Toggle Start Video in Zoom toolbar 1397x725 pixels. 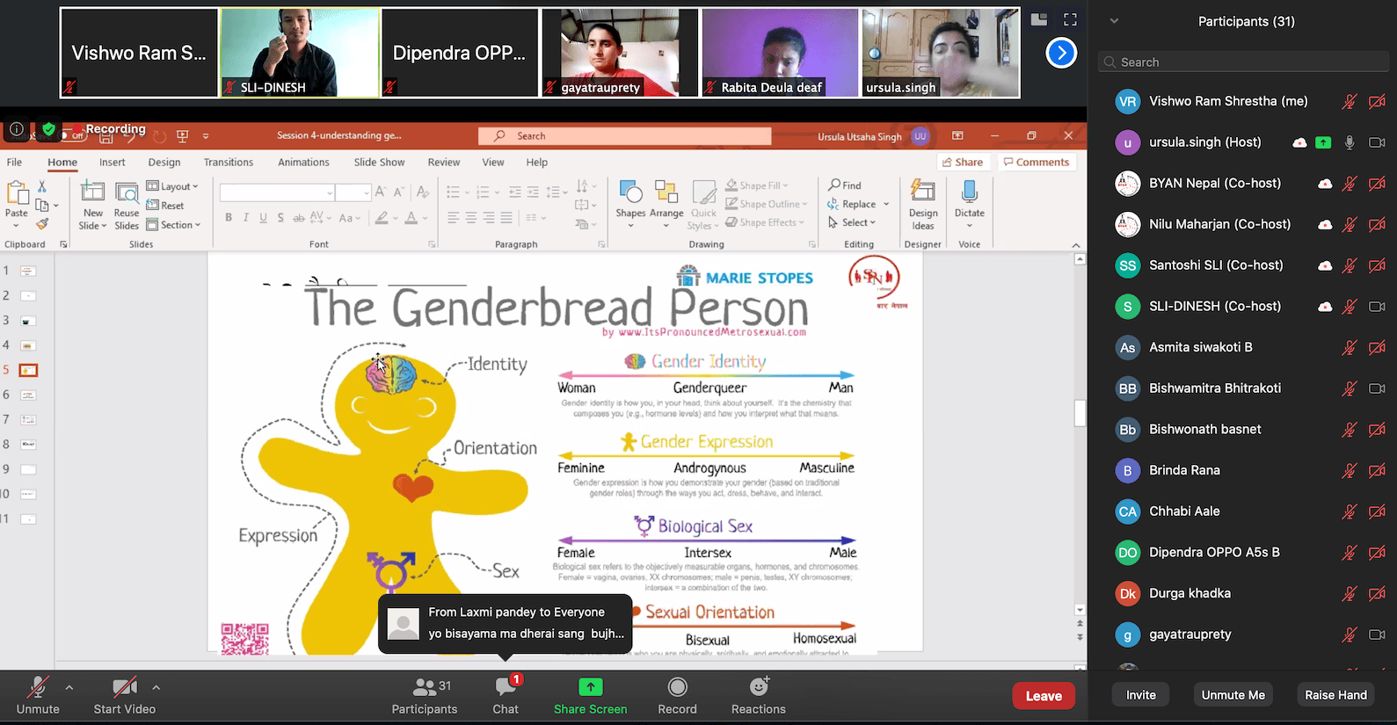click(x=125, y=695)
